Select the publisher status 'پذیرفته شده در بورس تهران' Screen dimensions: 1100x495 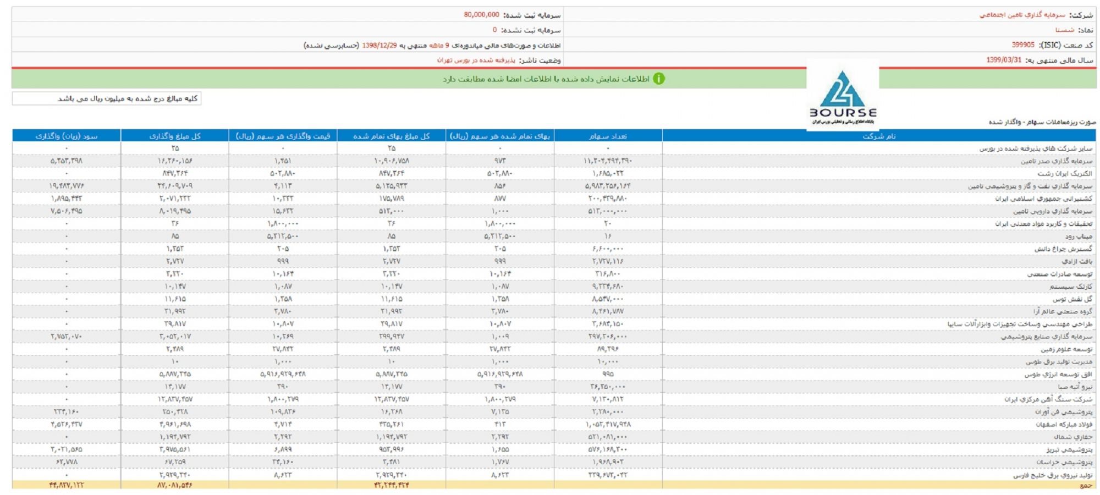click(476, 60)
